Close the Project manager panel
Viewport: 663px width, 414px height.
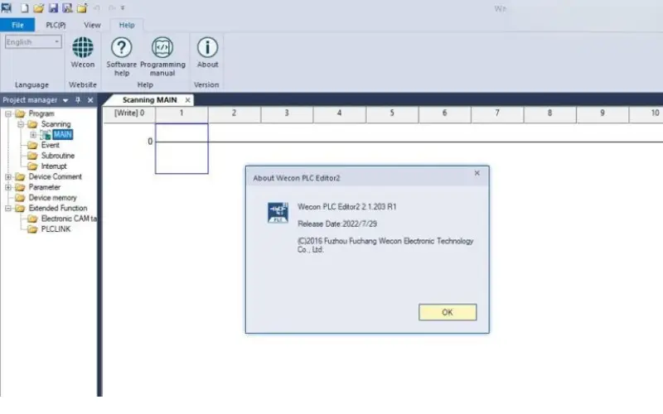pyautogui.click(x=90, y=100)
